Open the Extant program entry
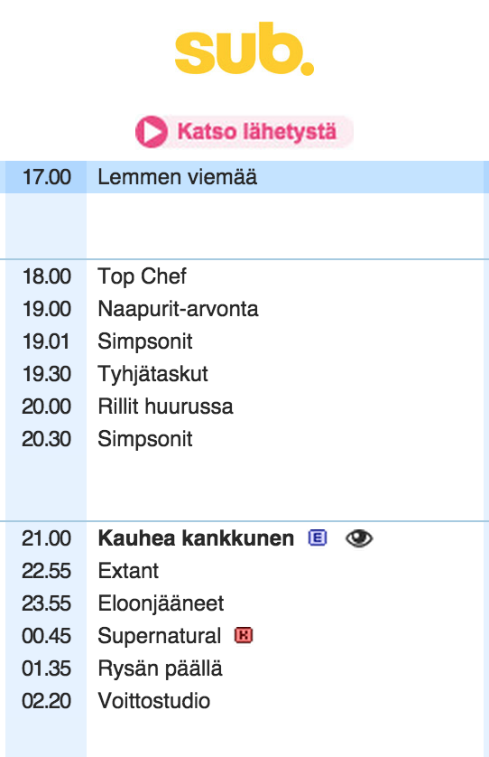 coord(128,571)
